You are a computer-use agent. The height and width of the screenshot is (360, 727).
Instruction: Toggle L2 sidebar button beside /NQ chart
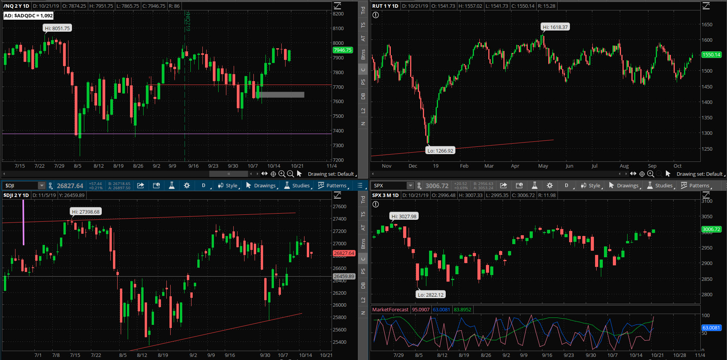click(x=363, y=110)
